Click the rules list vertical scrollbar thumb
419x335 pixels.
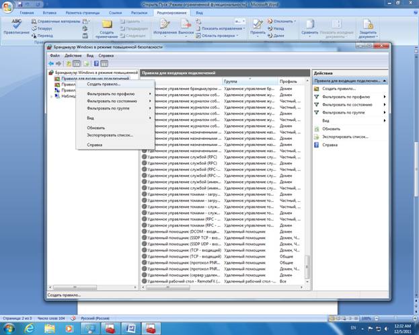coord(307,266)
